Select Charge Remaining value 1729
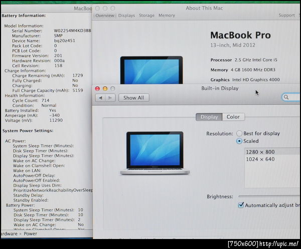Viewport: 301px width, 249px height. click(x=78, y=75)
